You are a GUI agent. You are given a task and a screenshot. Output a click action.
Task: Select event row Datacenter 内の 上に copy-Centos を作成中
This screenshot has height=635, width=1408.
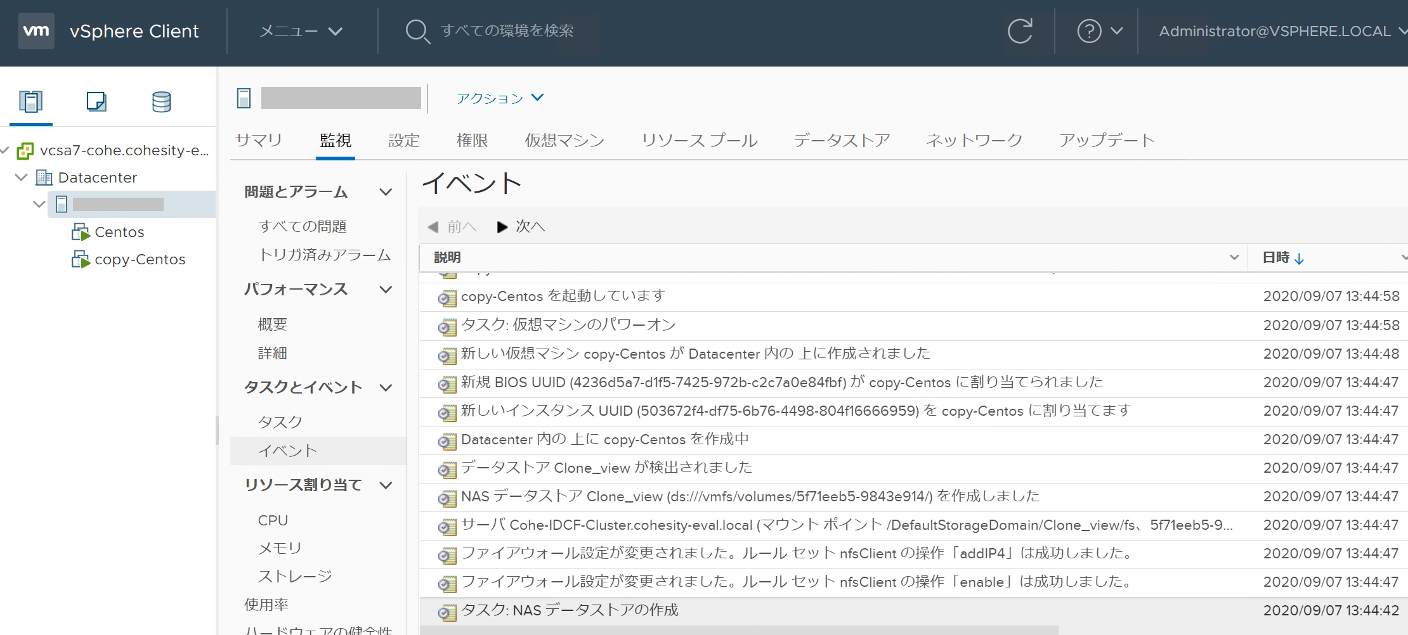913,440
